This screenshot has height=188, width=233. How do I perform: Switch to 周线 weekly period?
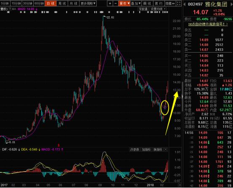click(62, 3)
